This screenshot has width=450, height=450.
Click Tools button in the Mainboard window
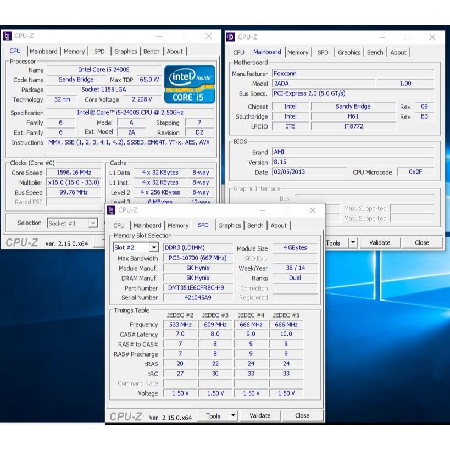point(335,243)
